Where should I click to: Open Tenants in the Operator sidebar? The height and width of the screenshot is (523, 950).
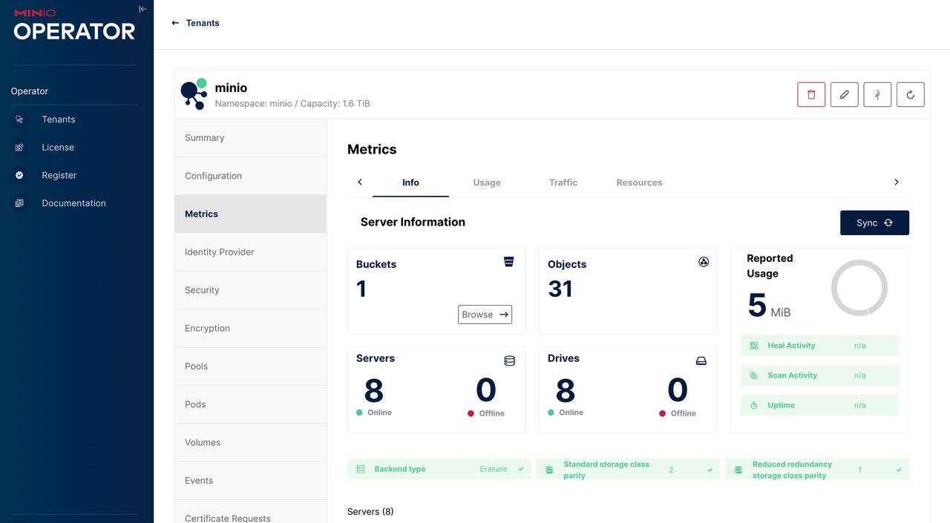coord(58,119)
